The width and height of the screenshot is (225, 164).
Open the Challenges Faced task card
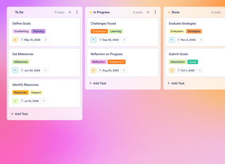pyautogui.click(x=123, y=32)
